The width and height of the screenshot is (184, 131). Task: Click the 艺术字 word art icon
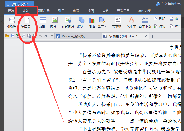[131, 20]
